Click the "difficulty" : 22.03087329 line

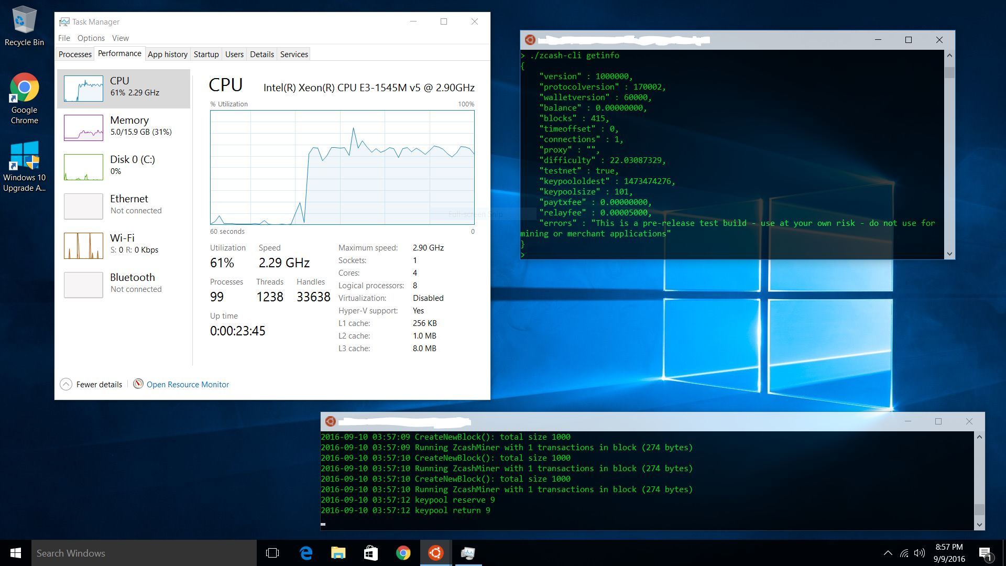click(x=603, y=160)
